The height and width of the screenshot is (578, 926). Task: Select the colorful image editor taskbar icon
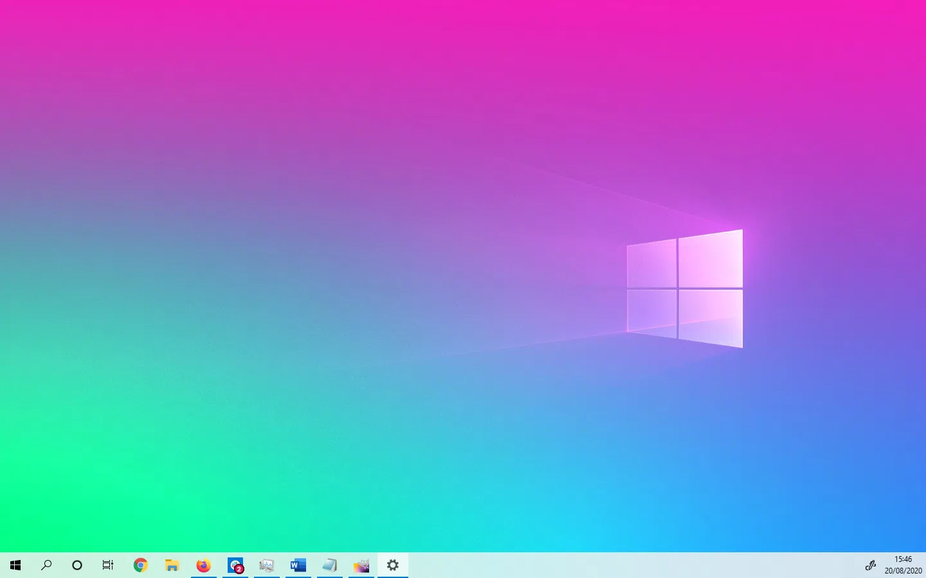click(361, 565)
